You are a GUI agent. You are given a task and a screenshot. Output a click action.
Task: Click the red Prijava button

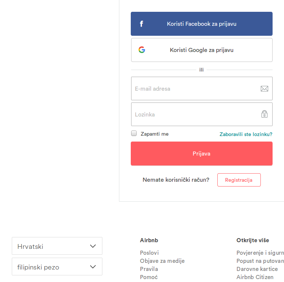coord(201,153)
